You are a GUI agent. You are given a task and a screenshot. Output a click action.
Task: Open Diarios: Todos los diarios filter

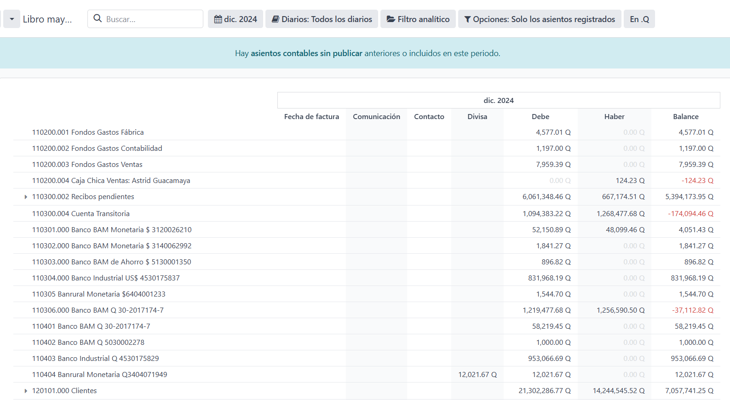(x=322, y=19)
